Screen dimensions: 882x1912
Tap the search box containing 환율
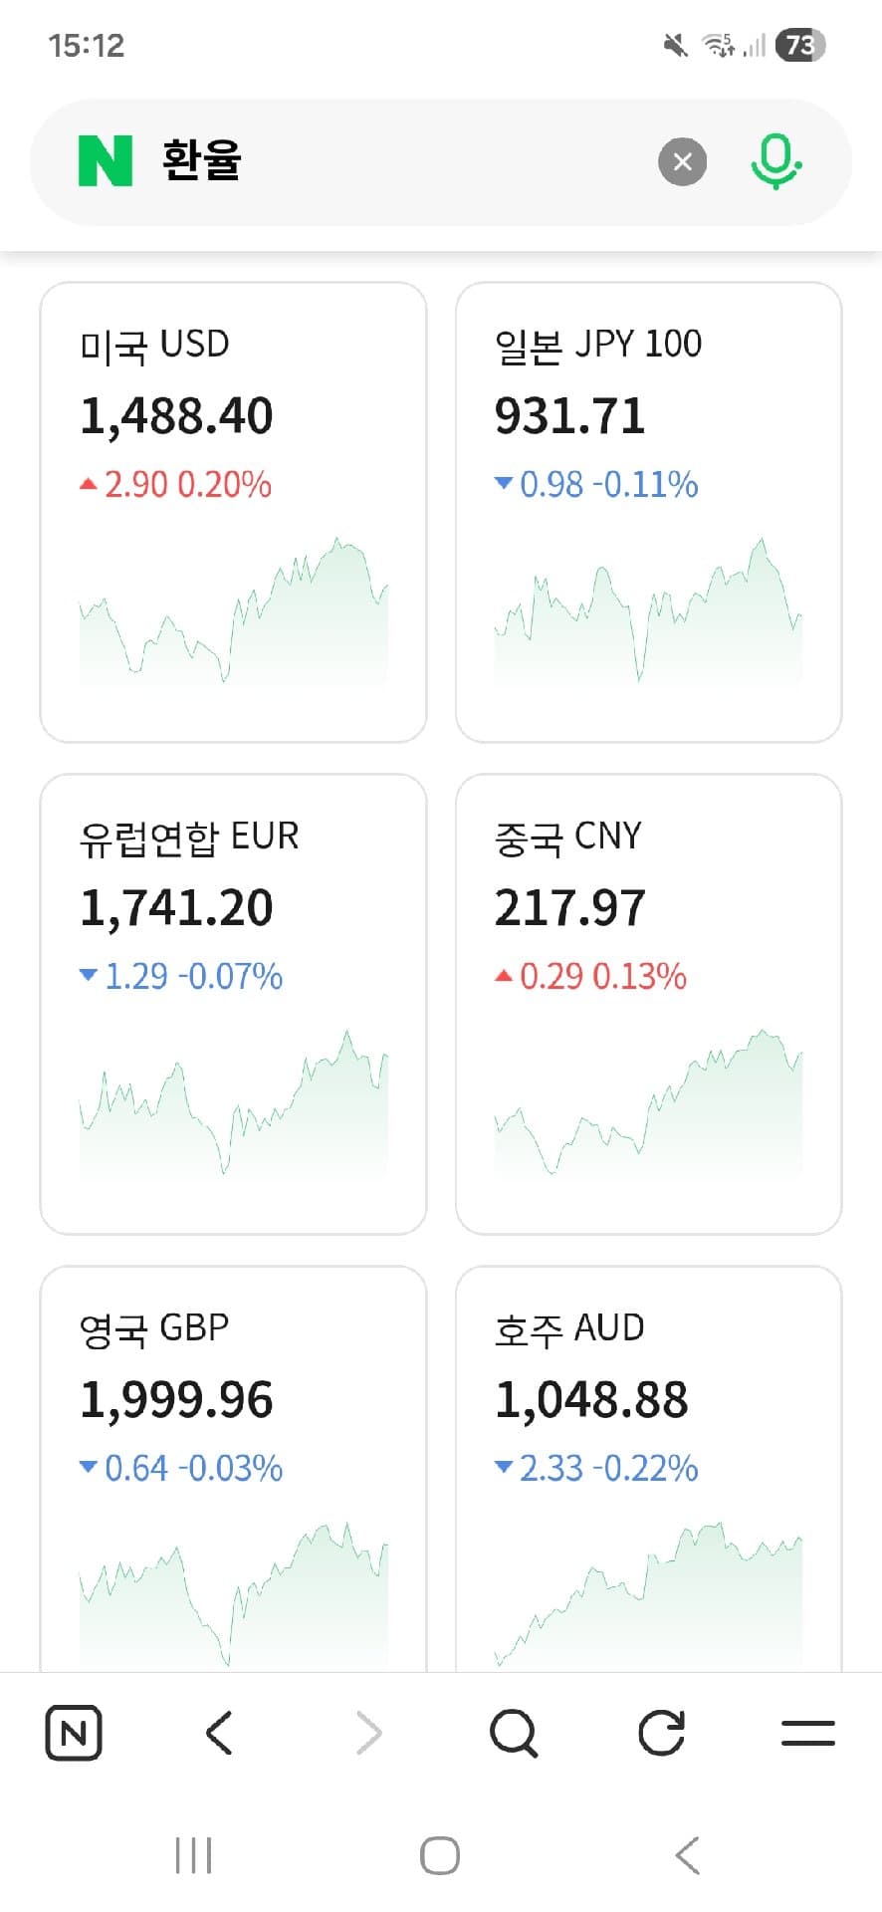pyautogui.click(x=398, y=161)
